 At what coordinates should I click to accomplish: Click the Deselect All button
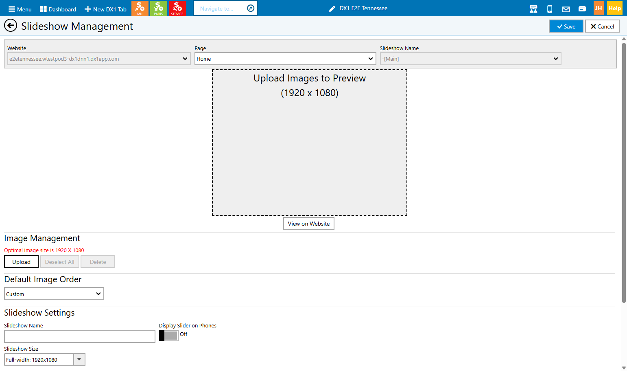pyautogui.click(x=60, y=261)
